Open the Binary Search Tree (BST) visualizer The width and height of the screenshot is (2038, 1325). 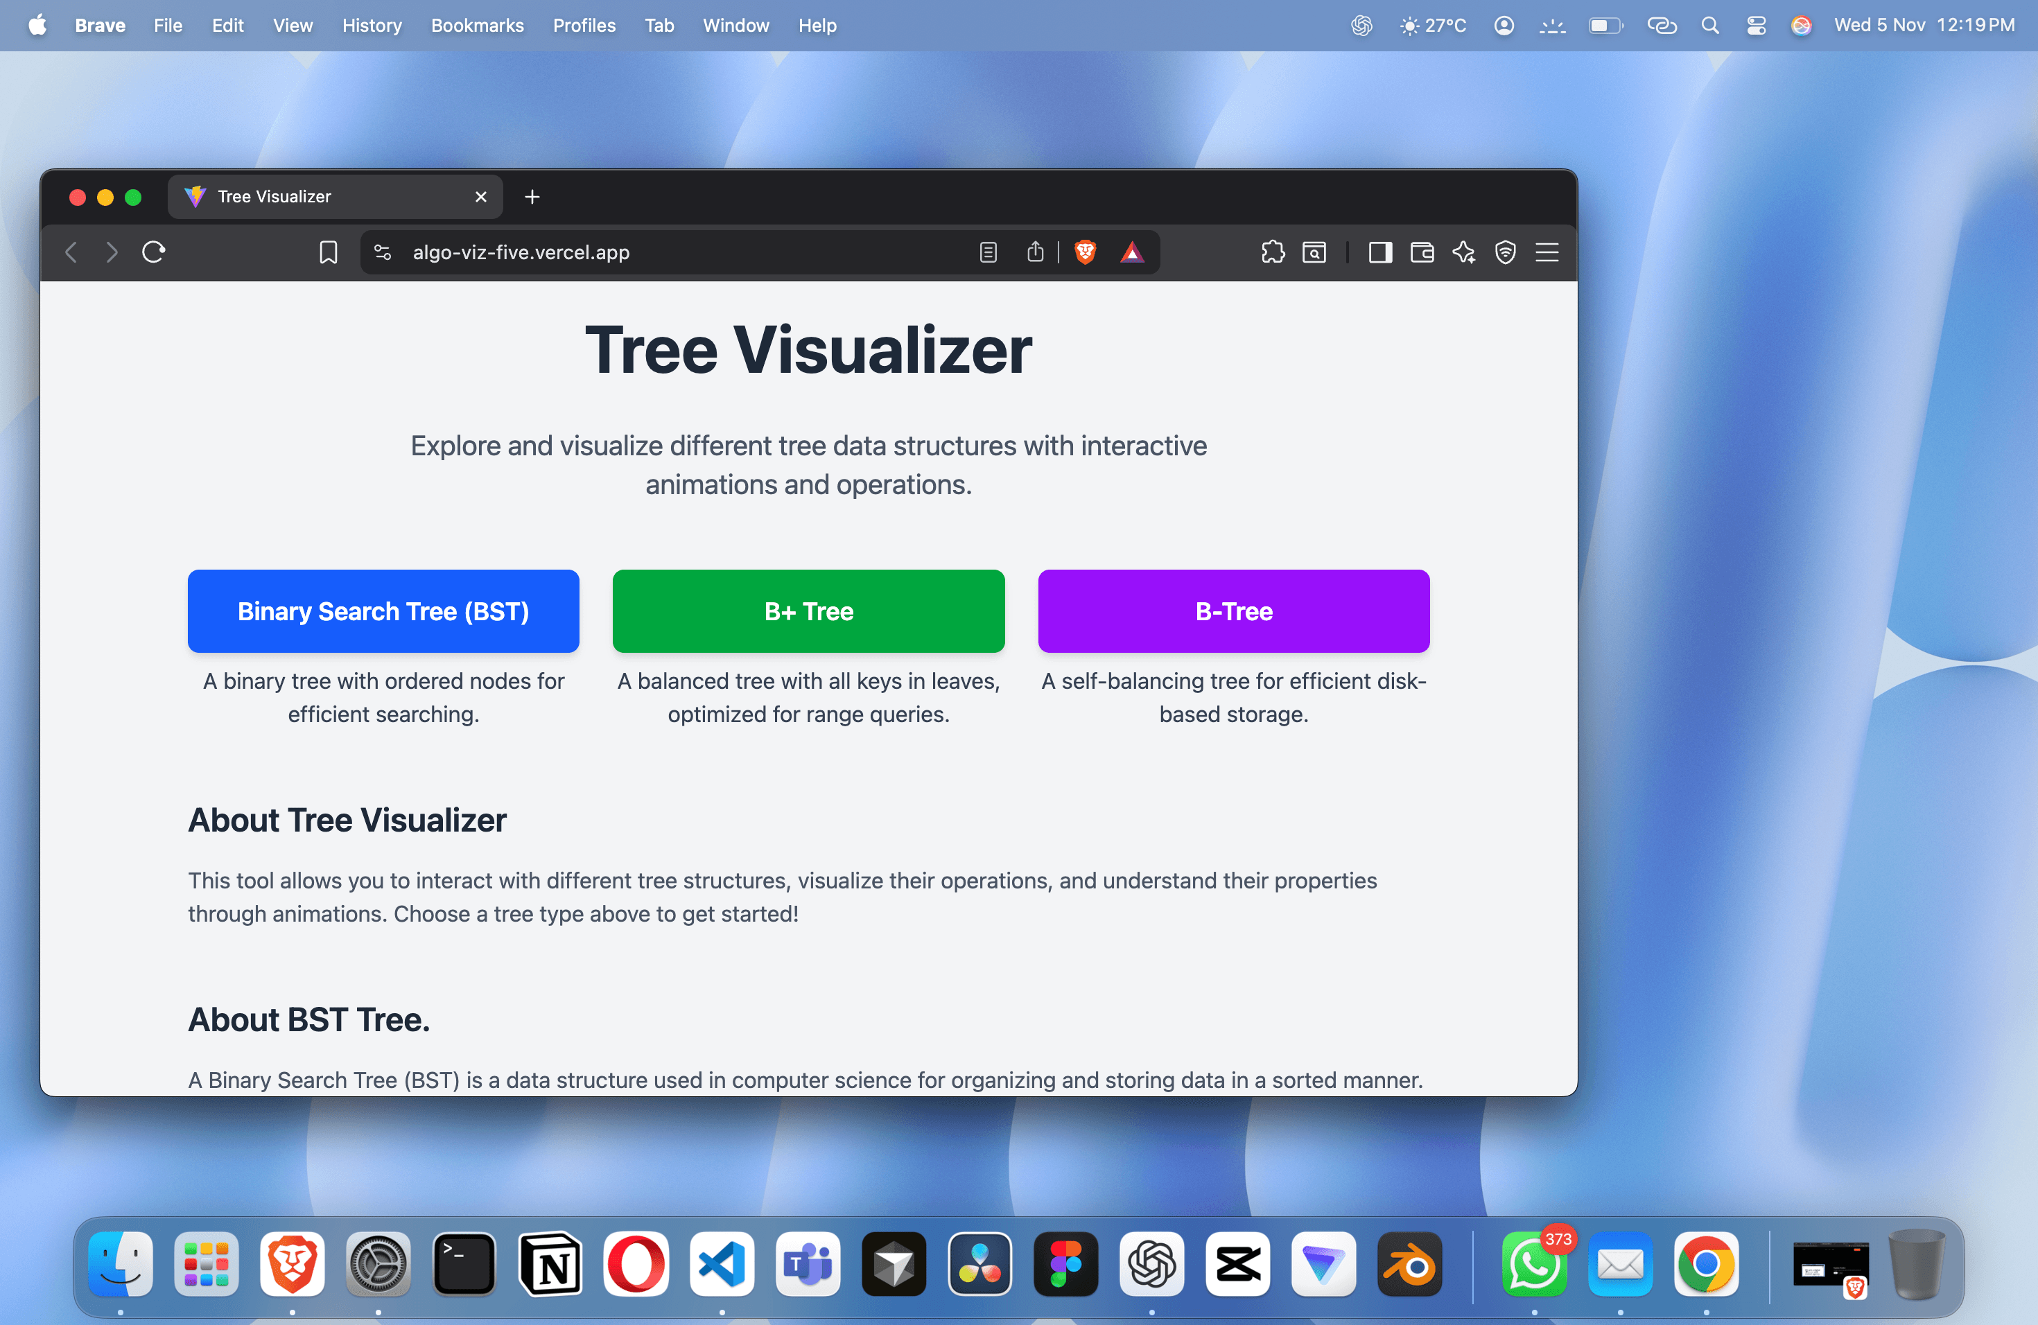(383, 611)
